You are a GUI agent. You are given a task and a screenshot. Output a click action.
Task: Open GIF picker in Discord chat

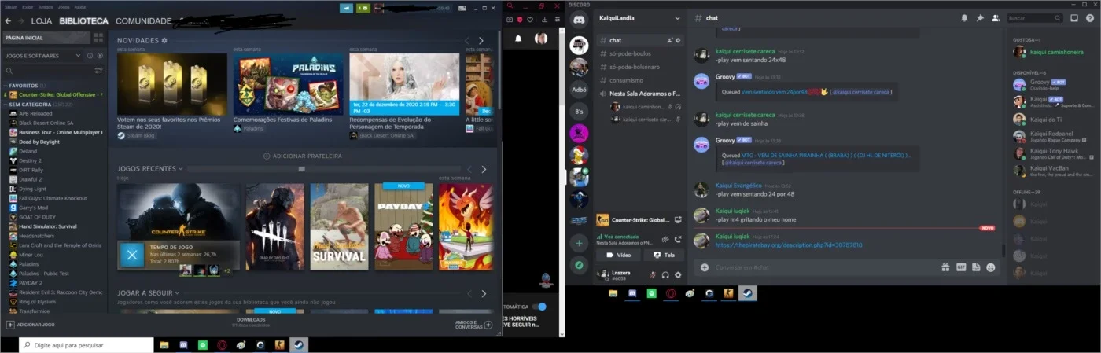pos(960,267)
